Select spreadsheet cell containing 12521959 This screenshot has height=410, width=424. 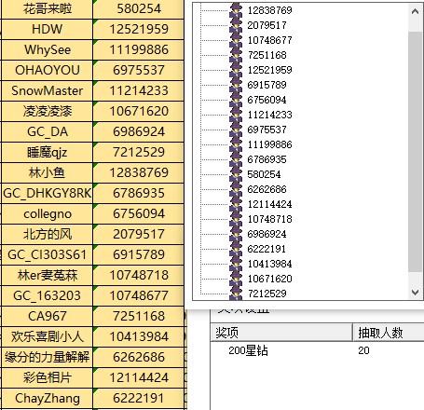139,29
